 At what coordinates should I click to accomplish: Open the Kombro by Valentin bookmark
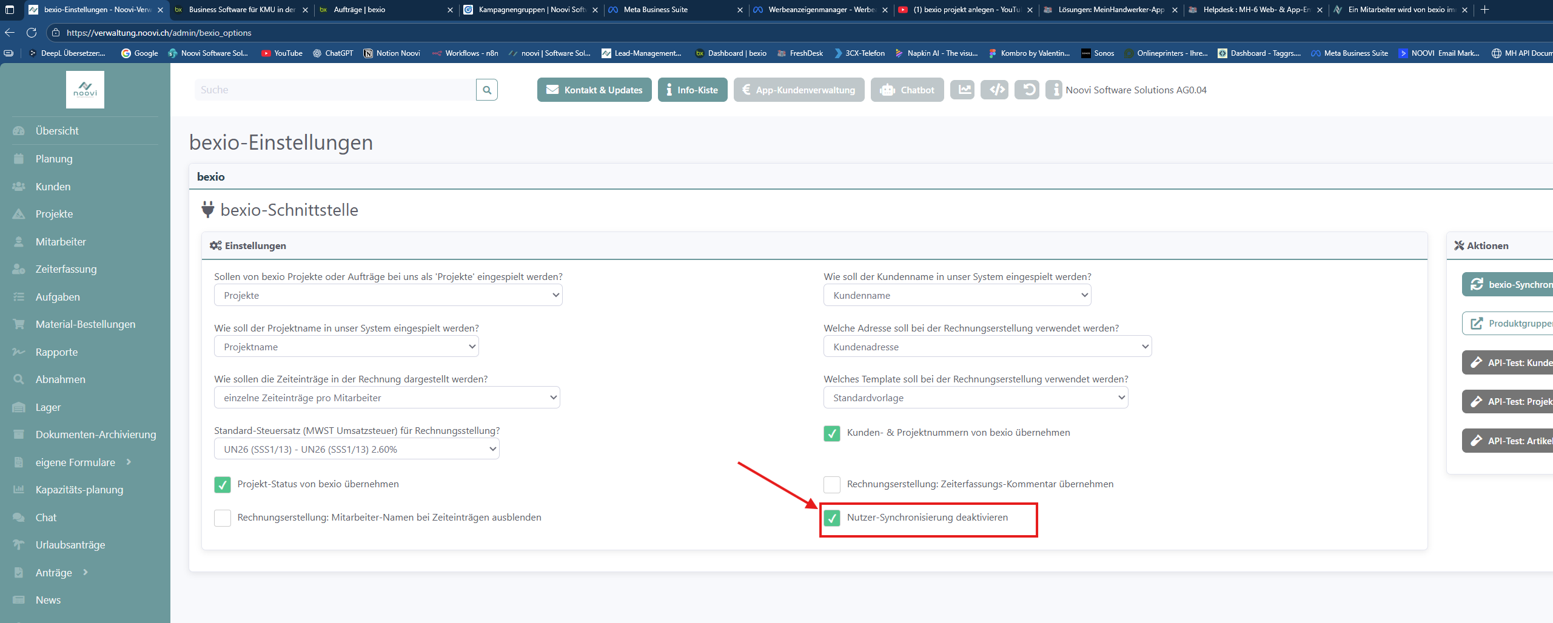click(1029, 53)
